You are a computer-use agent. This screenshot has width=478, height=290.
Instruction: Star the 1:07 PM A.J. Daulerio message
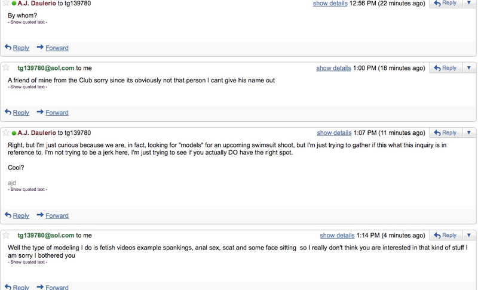[6, 132]
